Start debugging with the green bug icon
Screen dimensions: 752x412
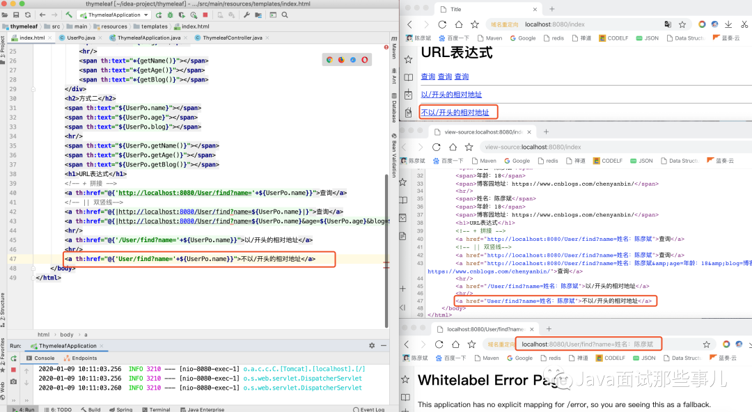pyautogui.click(x=170, y=15)
